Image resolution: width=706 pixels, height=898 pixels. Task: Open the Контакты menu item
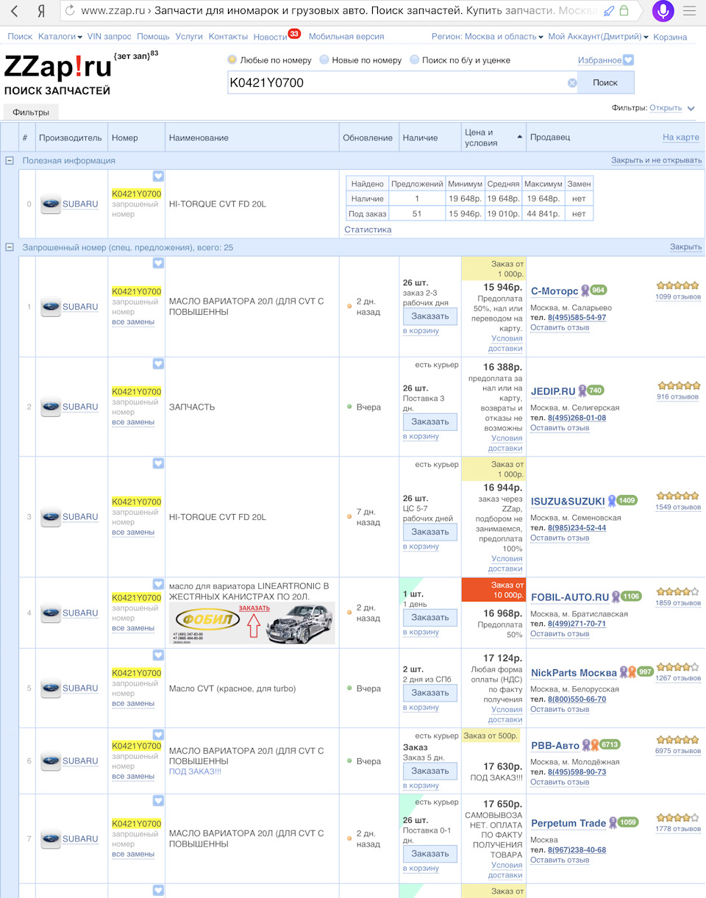(x=228, y=36)
